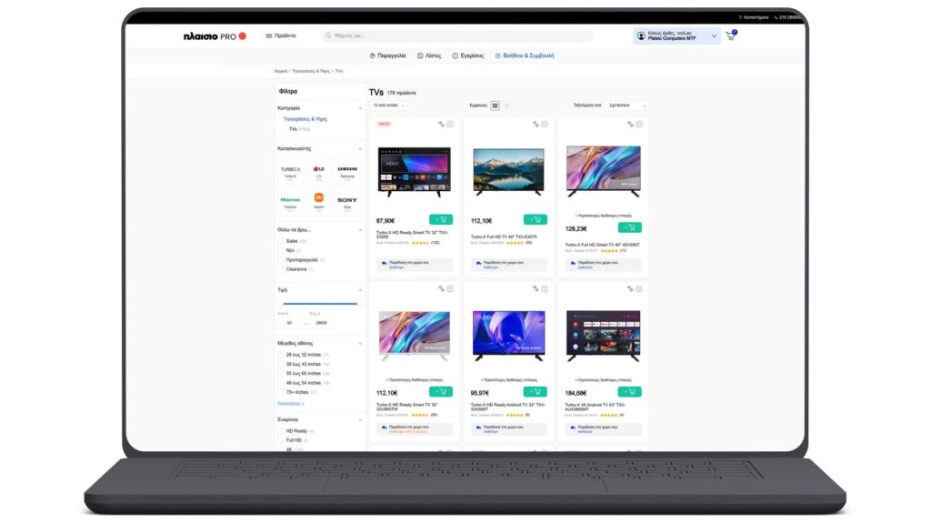Click the Τηλεοράσεις & Ήχος category link
The width and height of the screenshot is (931, 524).
click(x=307, y=119)
